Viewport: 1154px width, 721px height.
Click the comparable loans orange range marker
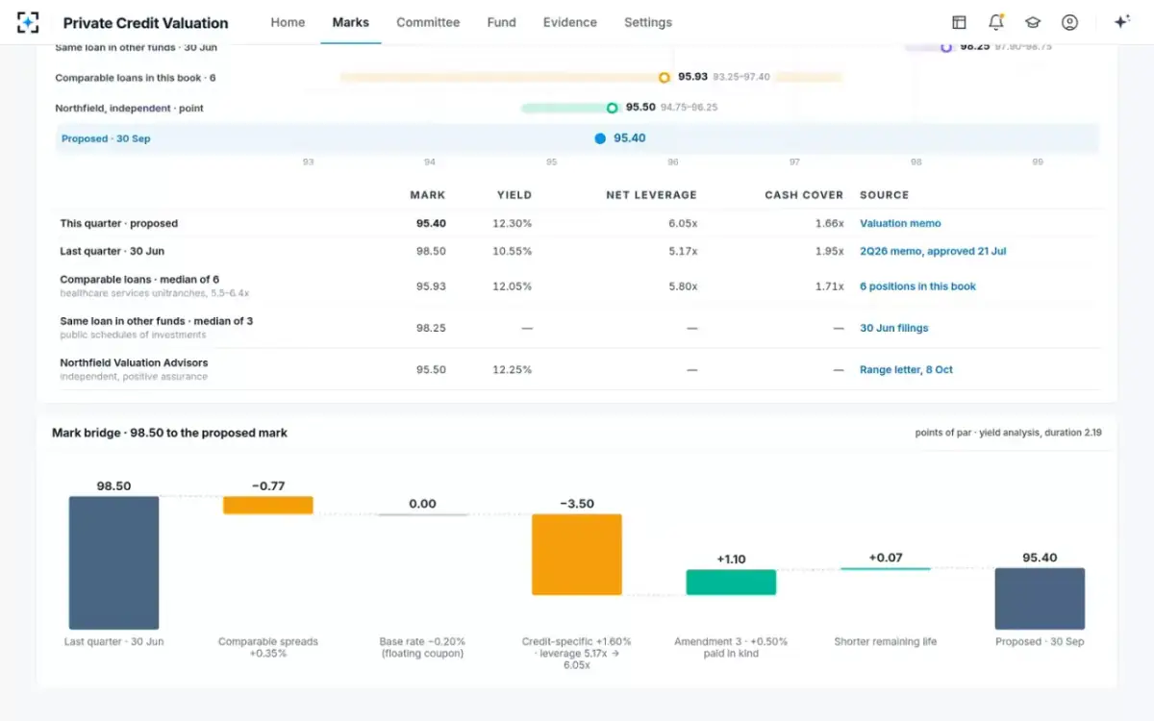pos(664,77)
